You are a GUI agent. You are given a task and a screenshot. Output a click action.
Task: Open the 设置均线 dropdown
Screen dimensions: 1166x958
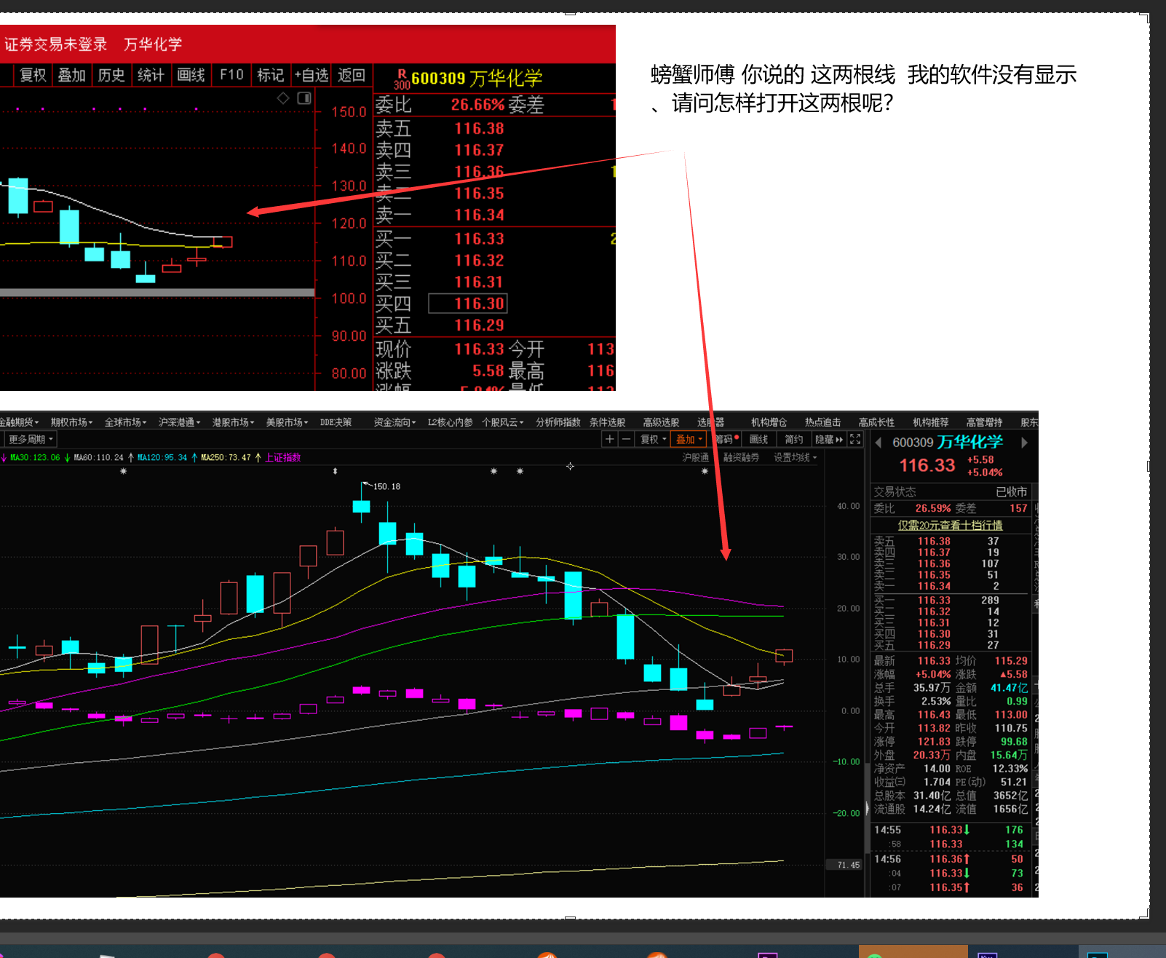pyautogui.click(x=795, y=457)
